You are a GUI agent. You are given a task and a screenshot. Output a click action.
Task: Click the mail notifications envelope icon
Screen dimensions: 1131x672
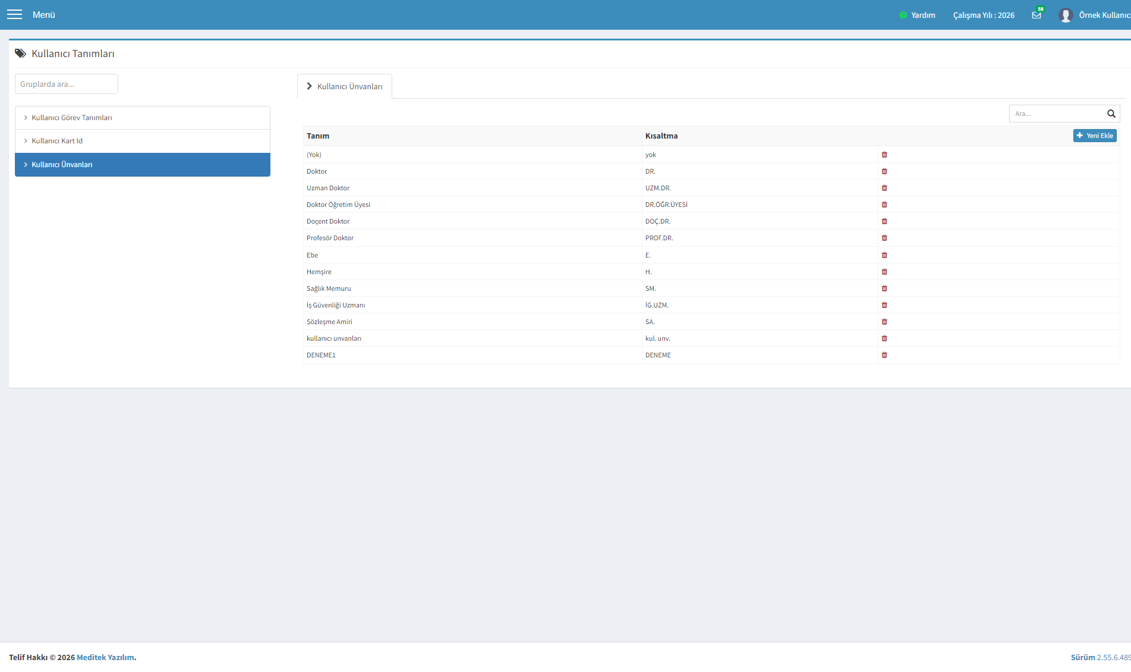(x=1037, y=15)
